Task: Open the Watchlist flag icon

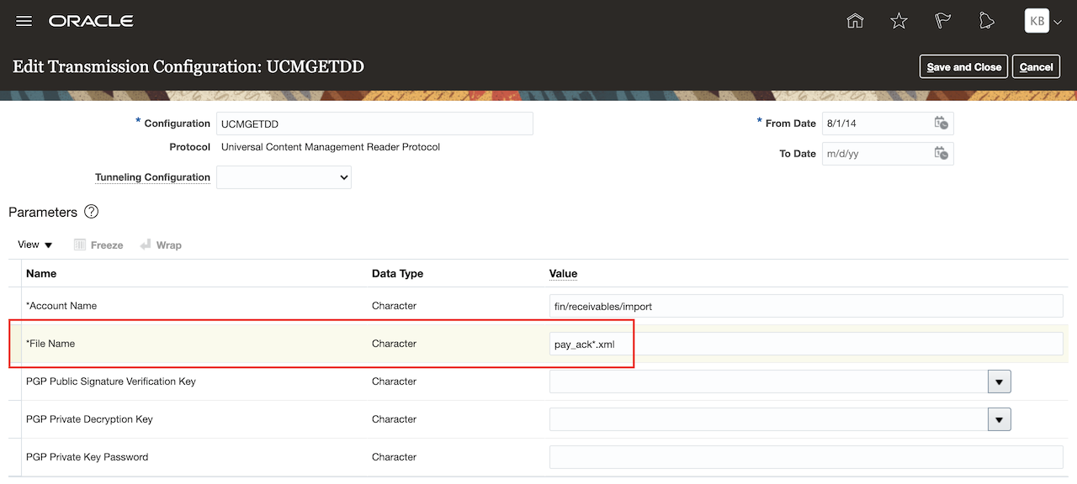Action: 942,21
